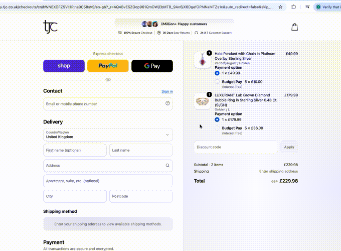This screenshot has width=341, height=251.
Task: Click the secure checkout card icon
Action: 120,33
